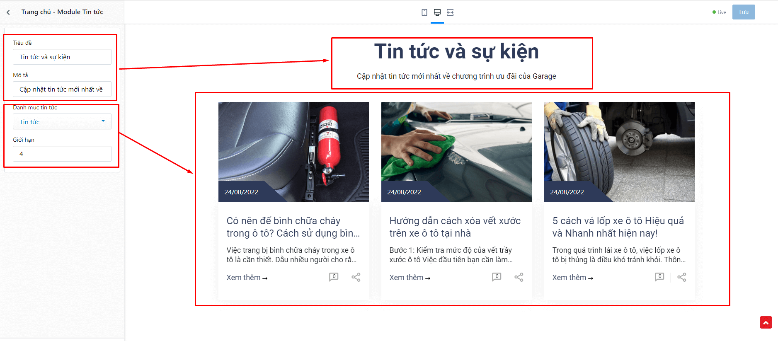The width and height of the screenshot is (778, 341).
Task: Click the 'Mô tả' field label
Action: 20,75
